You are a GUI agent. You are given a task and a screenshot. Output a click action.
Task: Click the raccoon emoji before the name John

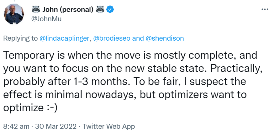36,10
